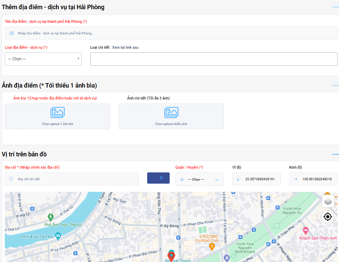Click the Kinh độ longitude field

[x=317, y=179]
